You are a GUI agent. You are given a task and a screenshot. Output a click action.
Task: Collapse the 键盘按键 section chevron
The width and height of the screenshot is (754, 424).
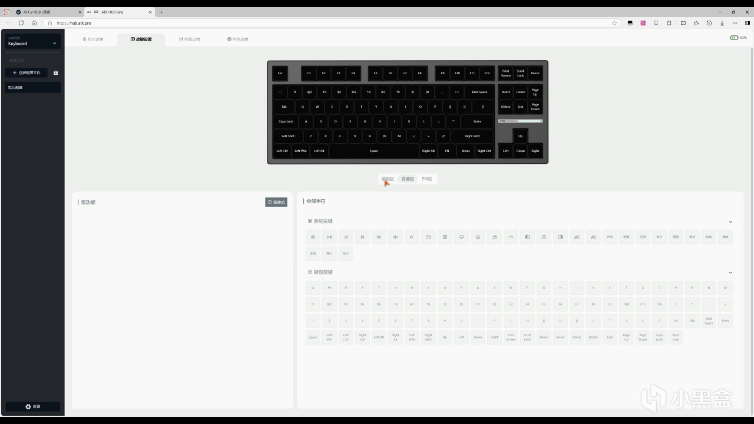click(x=730, y=273)
